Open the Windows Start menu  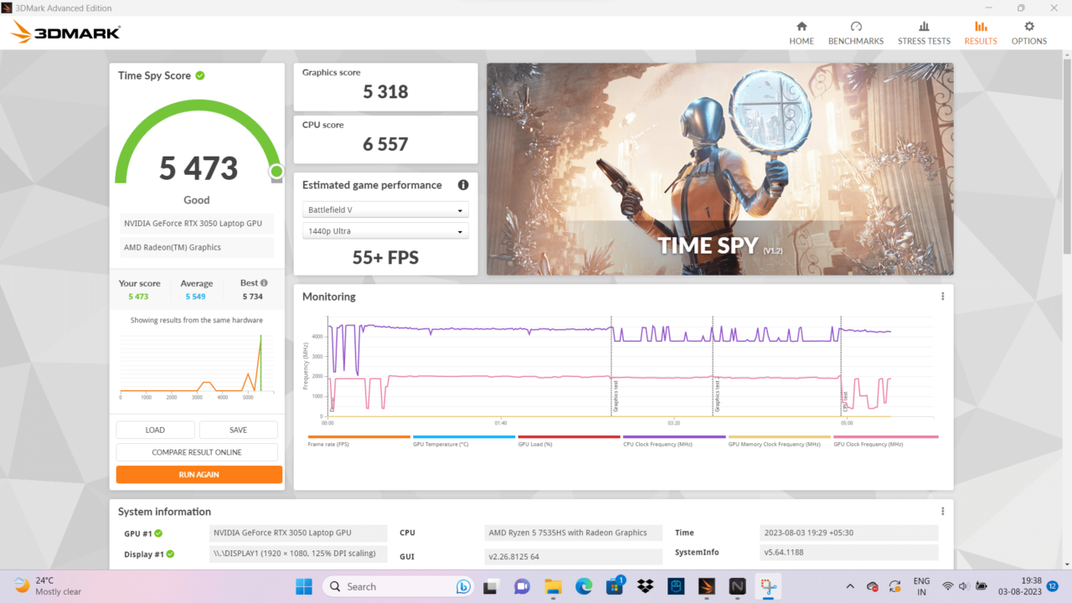click(303, 586)
